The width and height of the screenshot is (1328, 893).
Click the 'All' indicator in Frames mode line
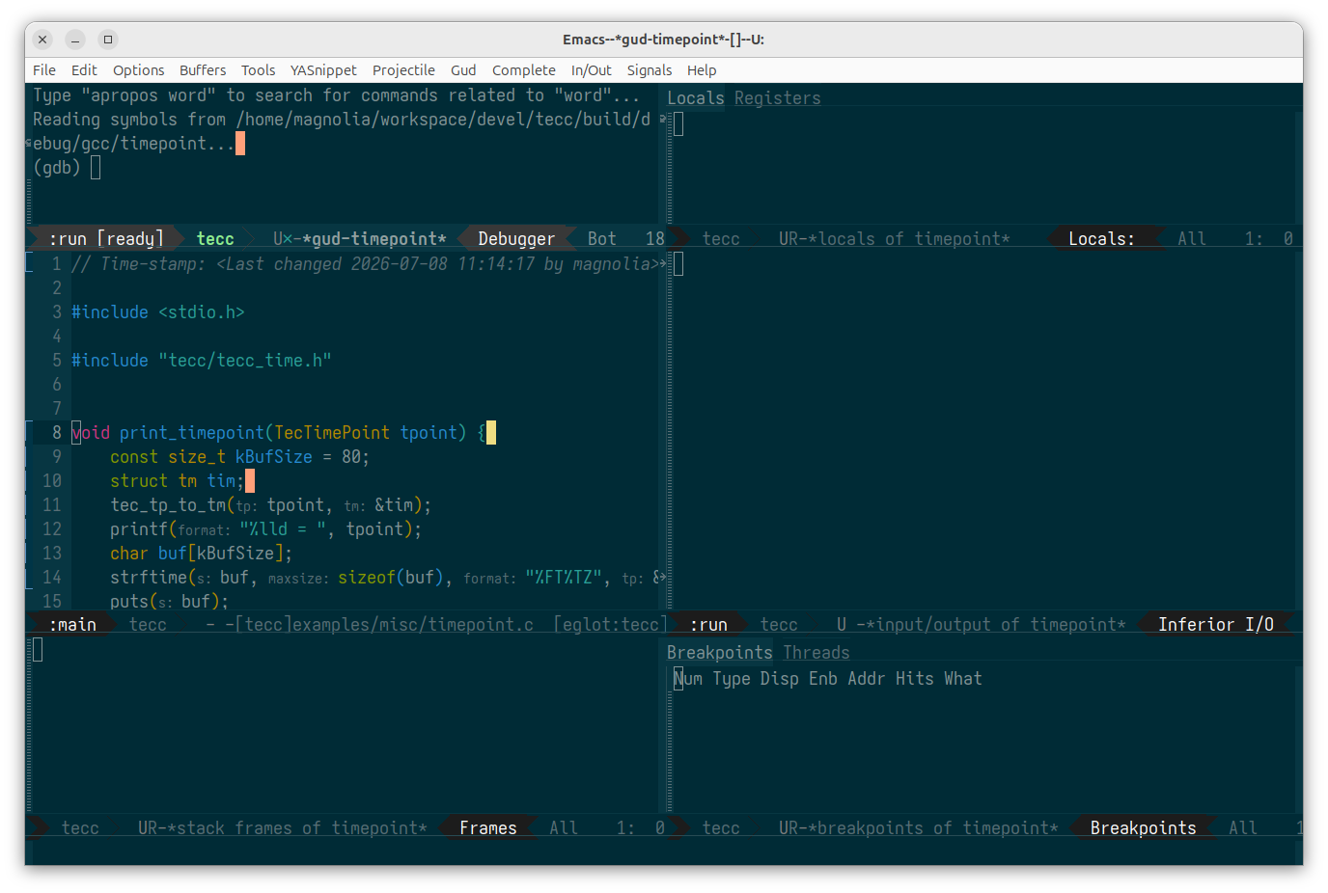tap(564, 828)
